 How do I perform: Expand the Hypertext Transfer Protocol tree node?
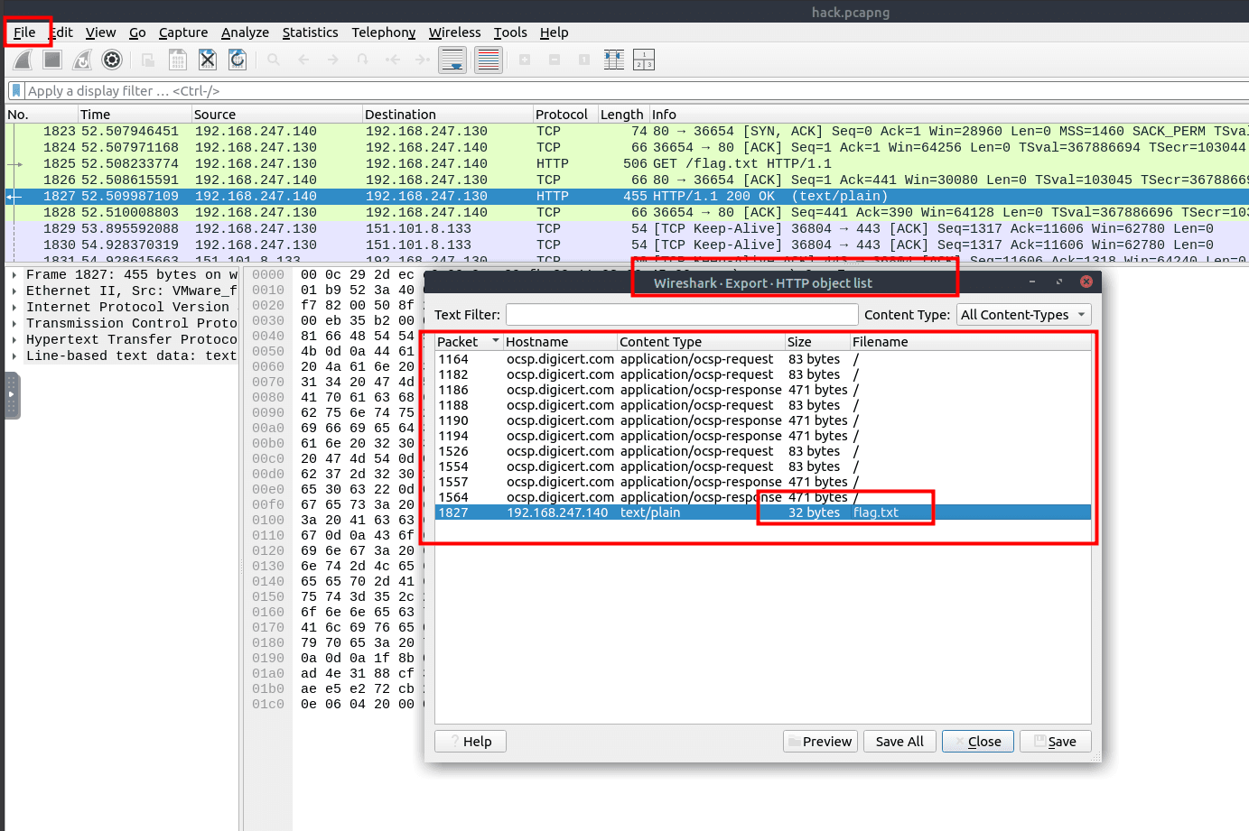pos(14,340)
